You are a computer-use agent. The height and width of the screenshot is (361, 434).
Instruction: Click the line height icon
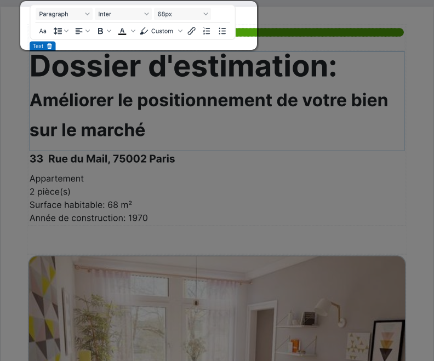[58, 31]
